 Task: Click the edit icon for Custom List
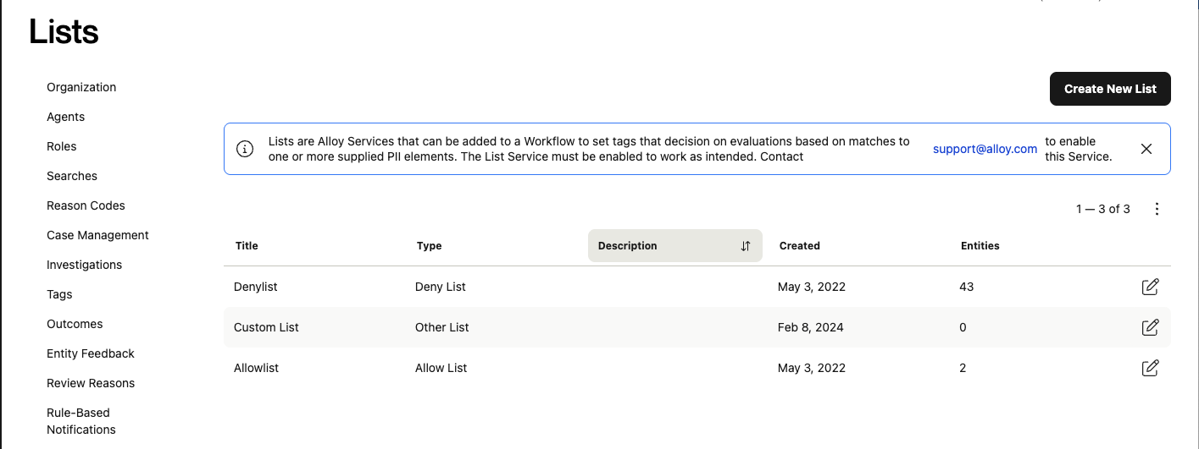1150,327
